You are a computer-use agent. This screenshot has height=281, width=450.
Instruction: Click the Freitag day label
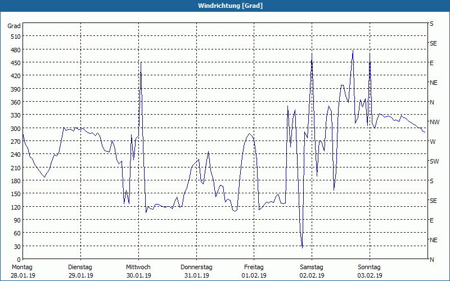click(x=254, y=268)
